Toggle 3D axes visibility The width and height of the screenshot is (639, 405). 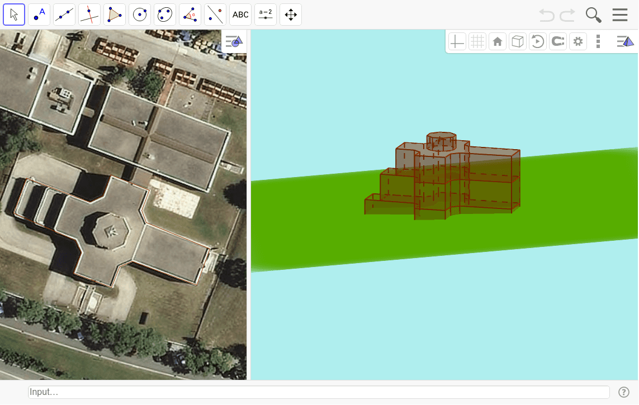457,41
